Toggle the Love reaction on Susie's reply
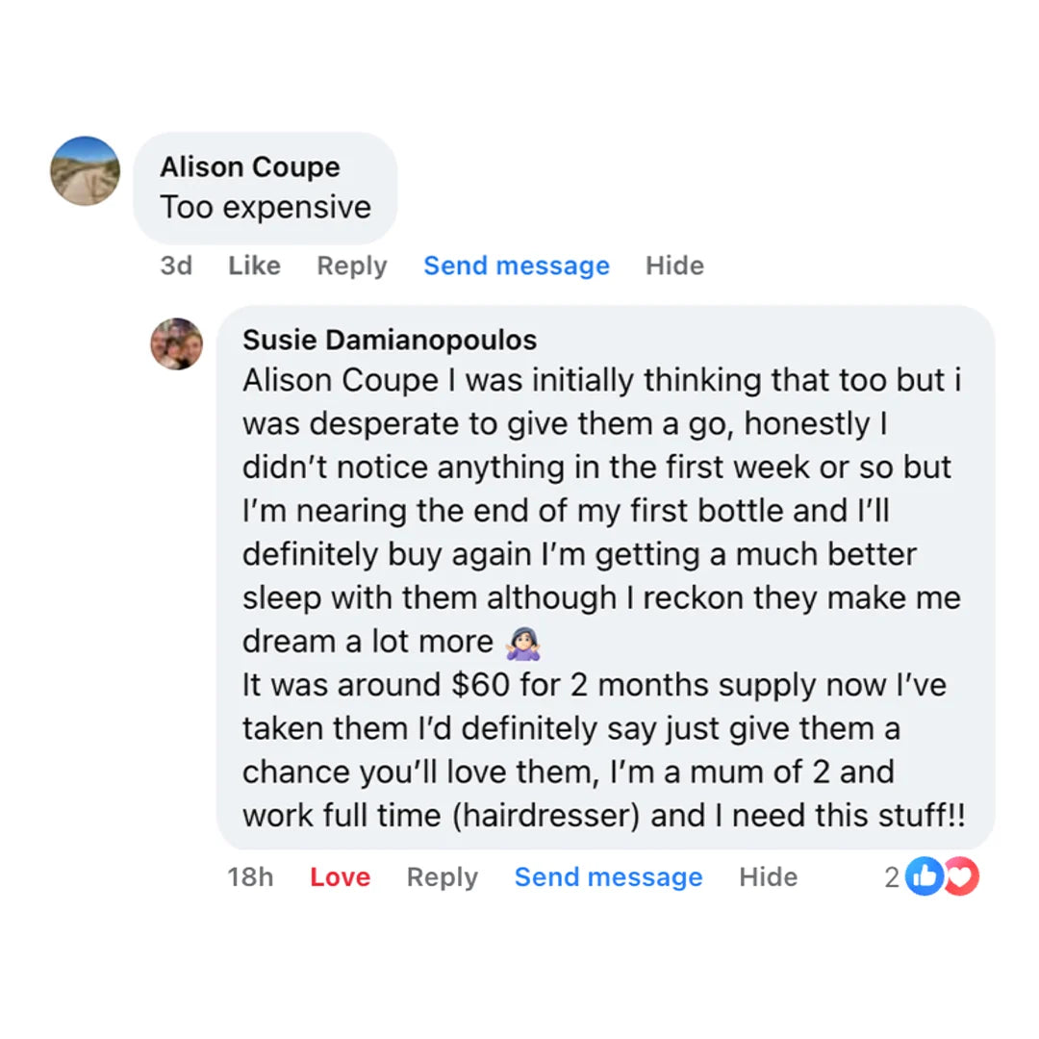Viewport: 1039px width, 1039px height. [340, 877]
